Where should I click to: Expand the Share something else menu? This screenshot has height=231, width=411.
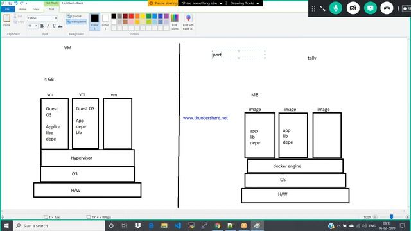[x=202, y=3]
